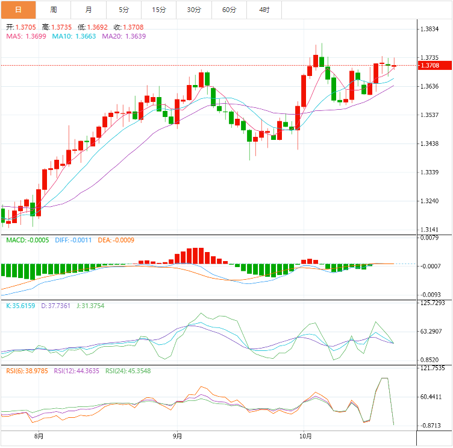Select the MA10 legend label
This screenshot has width=453, height=448.
[74, 36]
